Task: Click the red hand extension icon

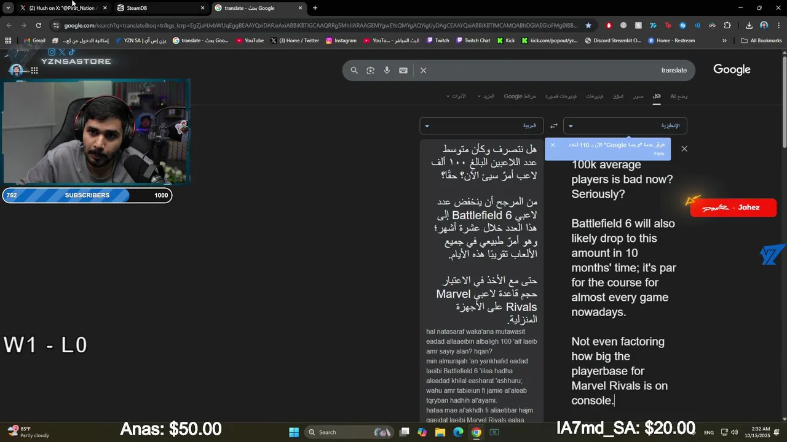Action: [x=609, y=25]
